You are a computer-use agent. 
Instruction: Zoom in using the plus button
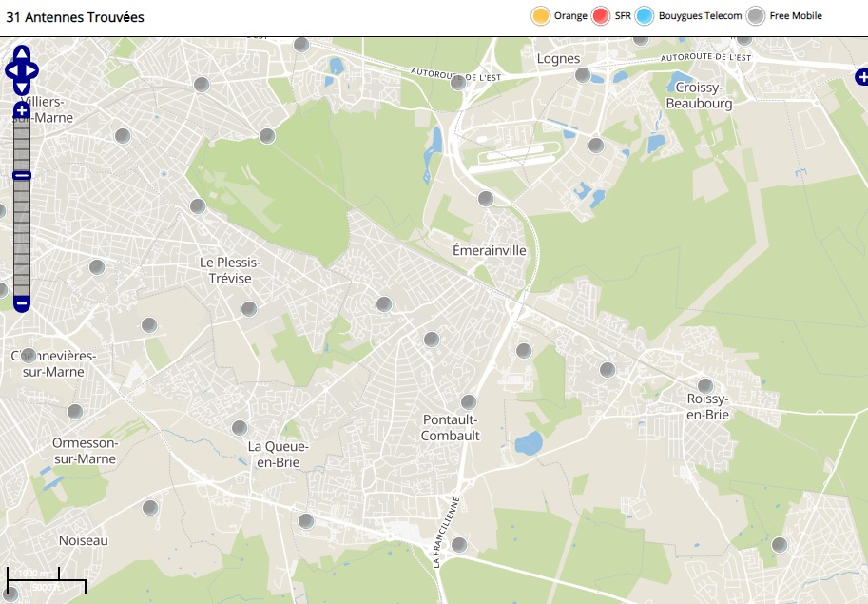tap(22, 112)
